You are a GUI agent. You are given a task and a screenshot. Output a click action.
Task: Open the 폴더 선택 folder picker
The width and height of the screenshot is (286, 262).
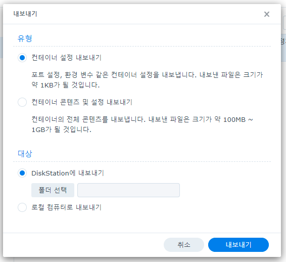[53, 190]
